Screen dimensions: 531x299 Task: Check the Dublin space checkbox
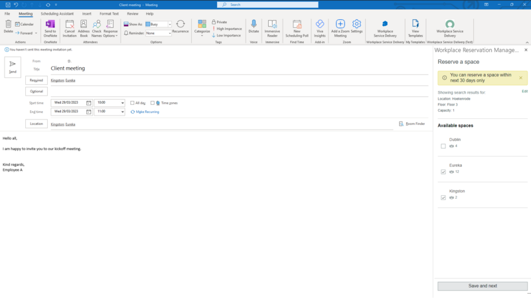click(443, 146)
